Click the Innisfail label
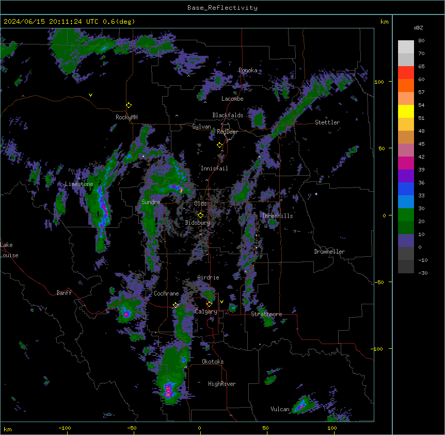The width and height of the screenshot is (445, 435). click(214, 168)
